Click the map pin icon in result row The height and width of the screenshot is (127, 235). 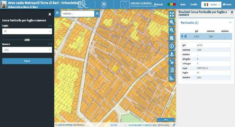pos(182,36)
